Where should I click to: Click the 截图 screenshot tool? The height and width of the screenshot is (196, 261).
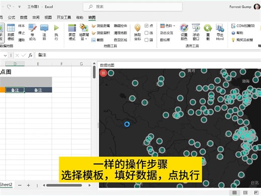(x=97, y=40)
